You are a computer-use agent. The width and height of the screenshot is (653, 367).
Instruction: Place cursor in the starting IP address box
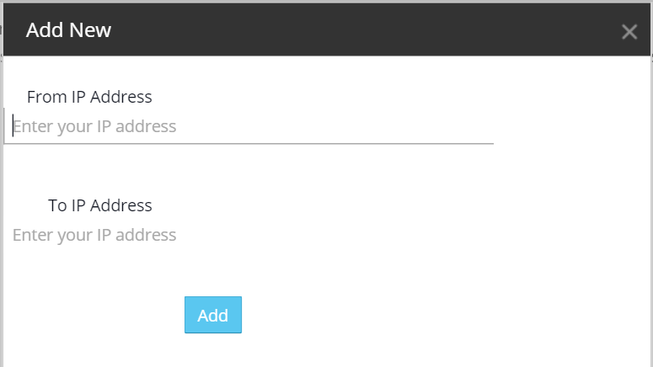[249, 127]
